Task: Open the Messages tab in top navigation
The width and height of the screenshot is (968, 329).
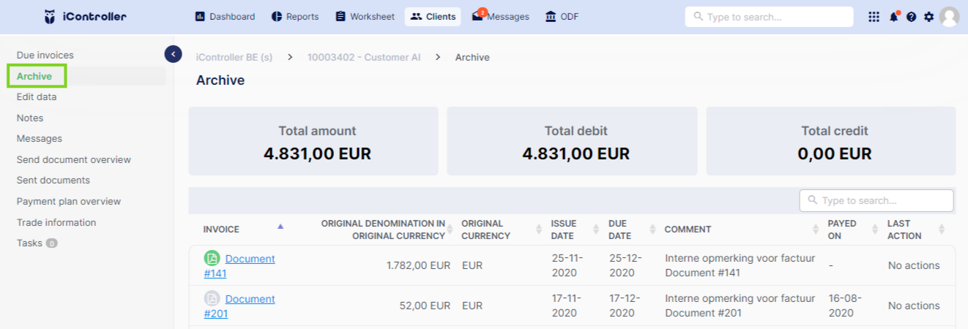Action: tap(500, 16)
